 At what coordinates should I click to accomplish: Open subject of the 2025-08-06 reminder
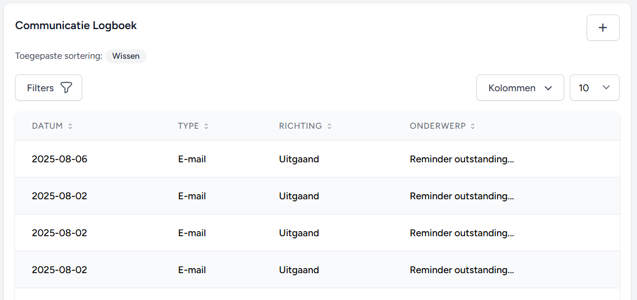click(x=461, y=159)
